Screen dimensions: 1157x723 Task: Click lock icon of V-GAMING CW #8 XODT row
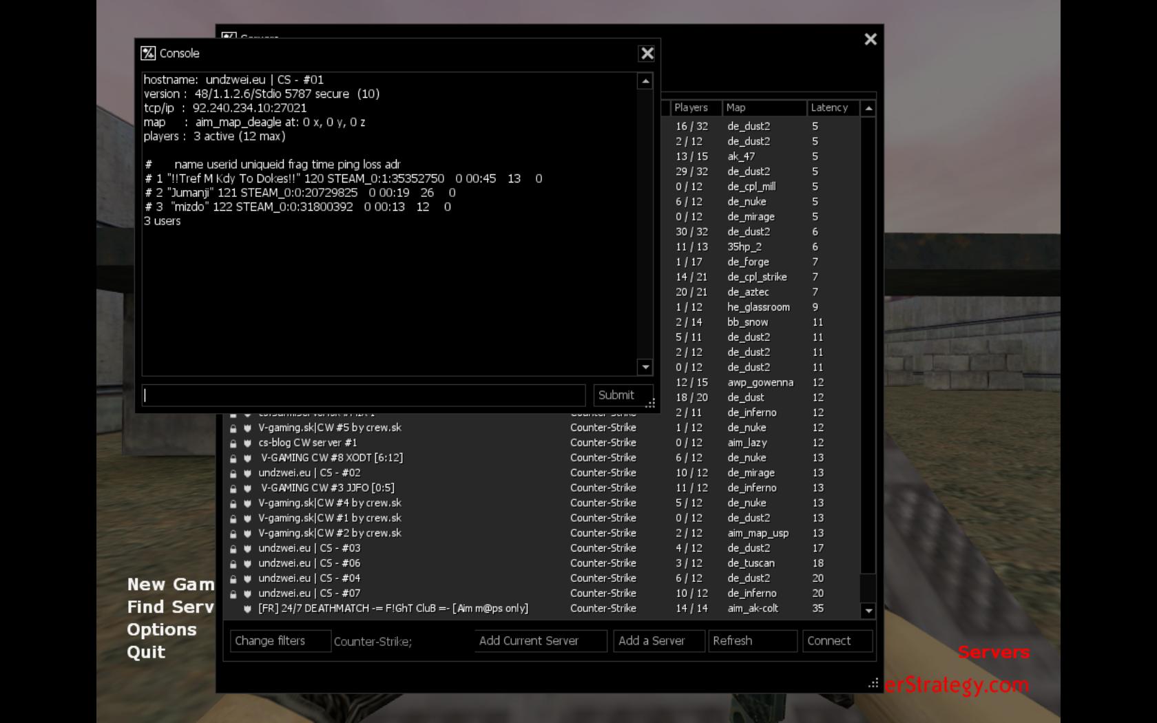(x=233, y=459)
